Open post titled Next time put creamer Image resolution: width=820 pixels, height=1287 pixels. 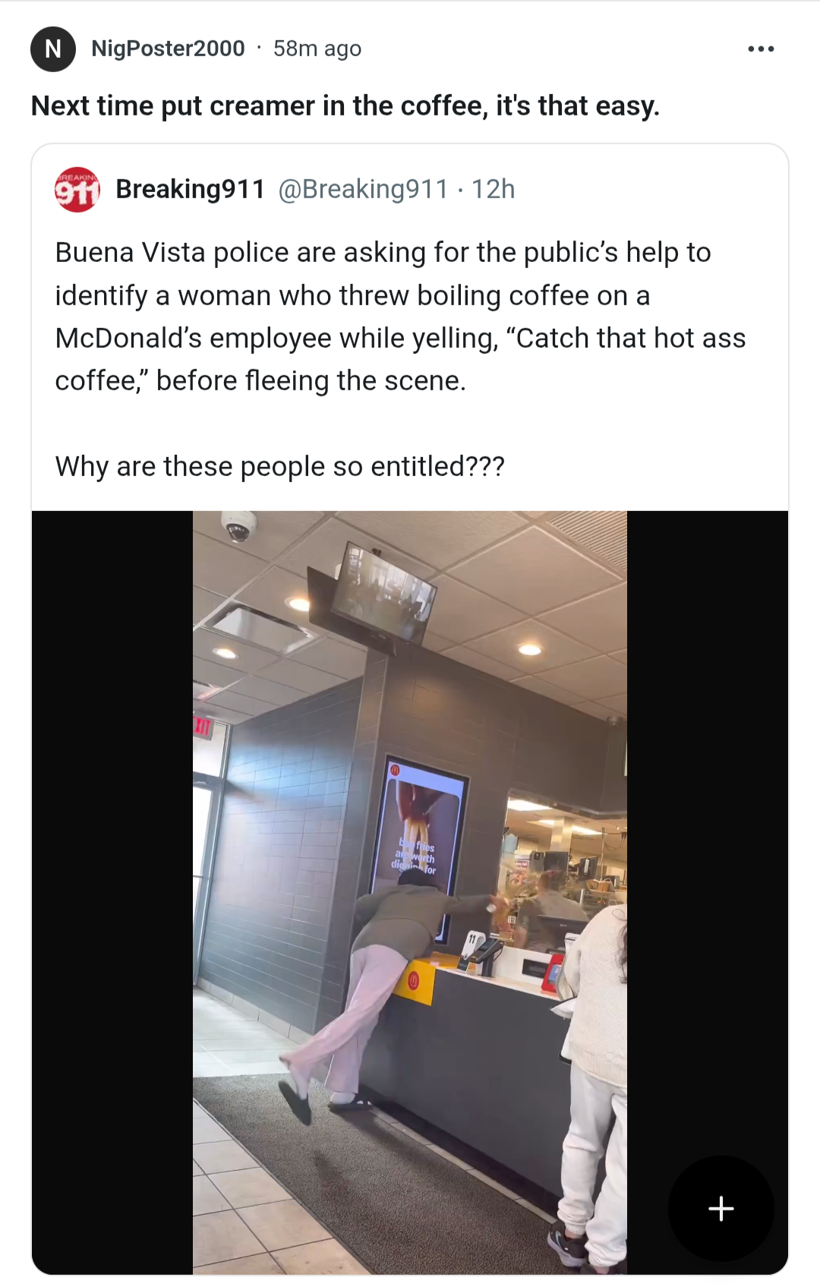click(x=345, y=106)
